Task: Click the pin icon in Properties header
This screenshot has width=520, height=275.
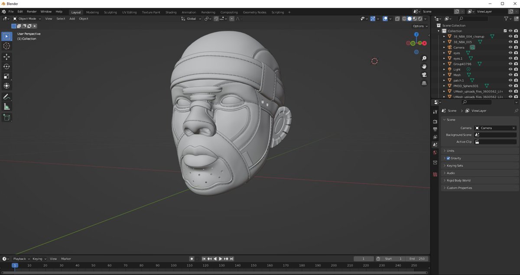Action: pyautogui.click(x=516, y=111)
